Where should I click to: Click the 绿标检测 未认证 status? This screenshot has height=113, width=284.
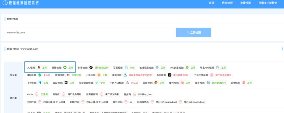46,75
